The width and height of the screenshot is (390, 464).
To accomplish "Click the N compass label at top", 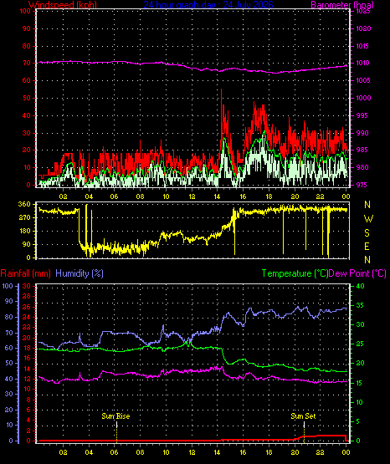I will point(367,205).
